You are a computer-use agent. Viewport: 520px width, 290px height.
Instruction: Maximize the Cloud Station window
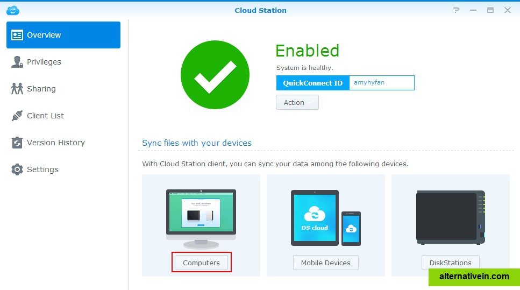(x=490, y=10)
